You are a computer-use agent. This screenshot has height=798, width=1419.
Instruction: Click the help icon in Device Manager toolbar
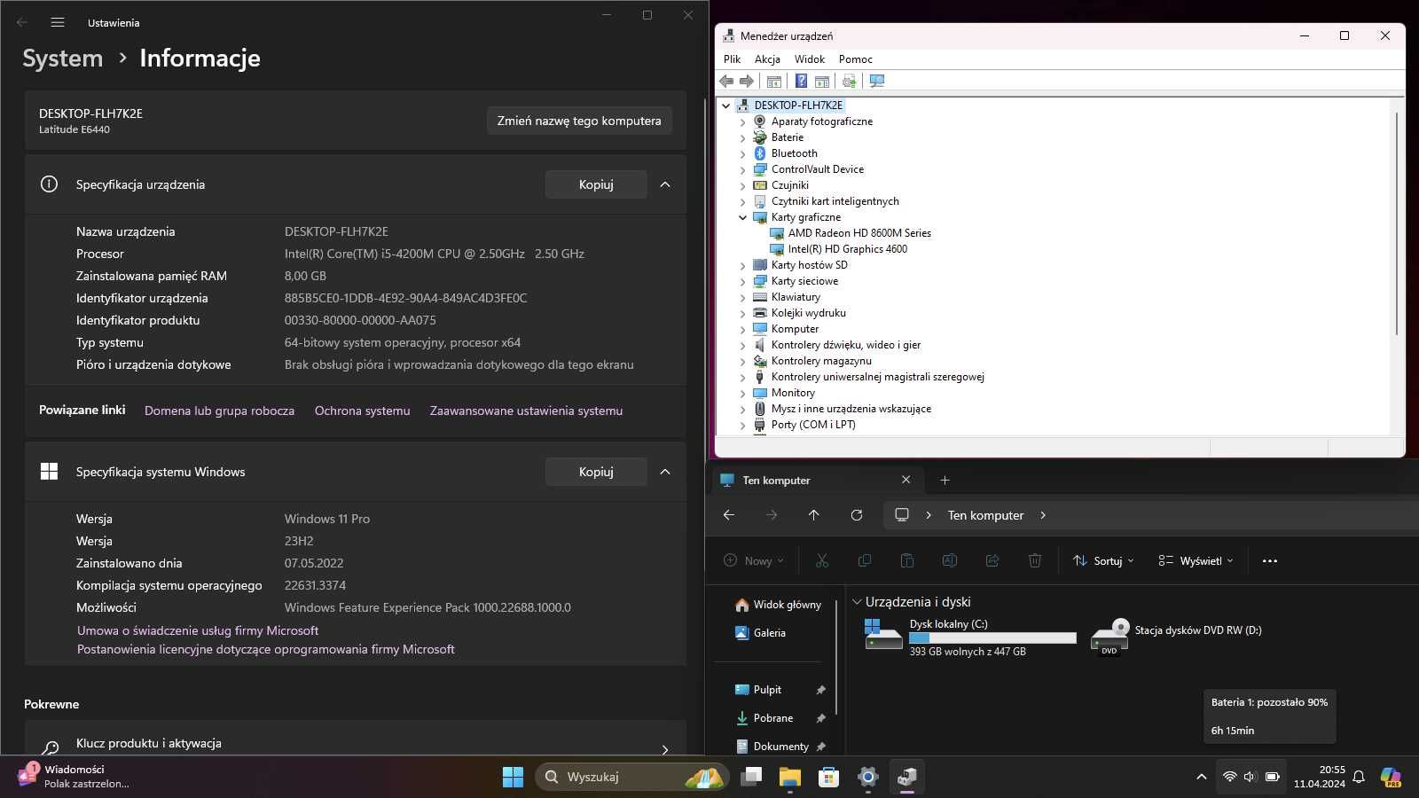801,82
